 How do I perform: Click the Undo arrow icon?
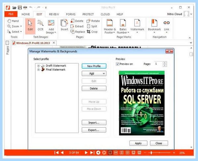31,7
